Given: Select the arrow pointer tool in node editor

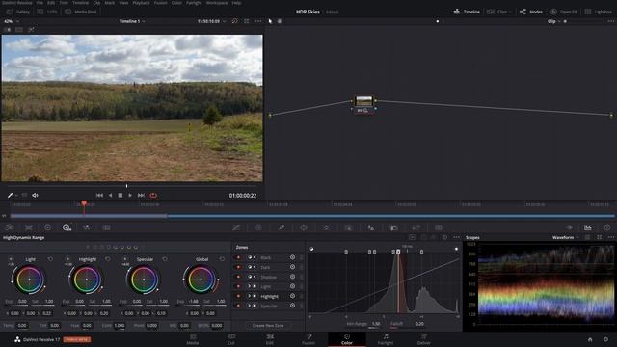Looking at the screenshot, I should (x=270, y=21).
